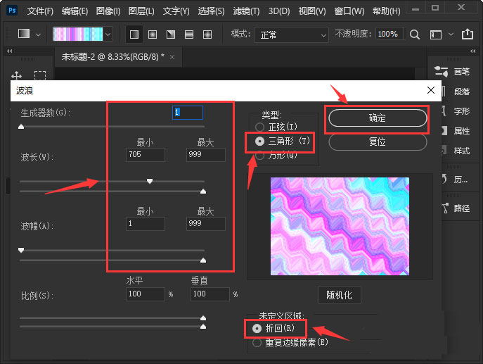Viewport: 483px width, 364px height.
Task: Click the 水平 scale percent field
Action: pyautogui.click(x=146, y=294)
